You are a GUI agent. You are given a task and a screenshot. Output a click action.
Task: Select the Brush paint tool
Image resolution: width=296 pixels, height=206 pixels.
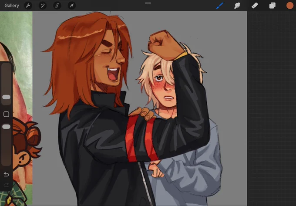point(220,6)
